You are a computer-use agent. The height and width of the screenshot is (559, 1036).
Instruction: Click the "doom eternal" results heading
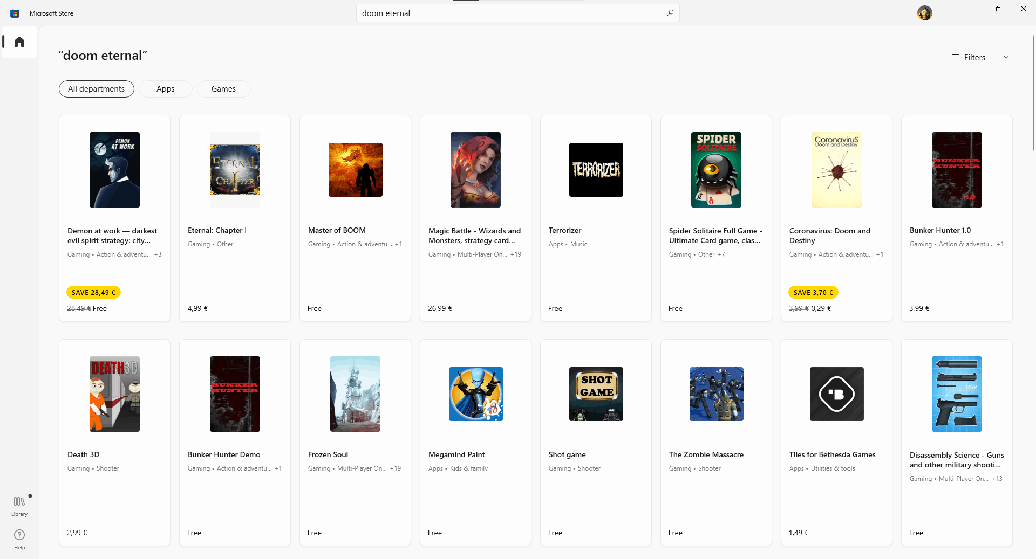(103, 56)
